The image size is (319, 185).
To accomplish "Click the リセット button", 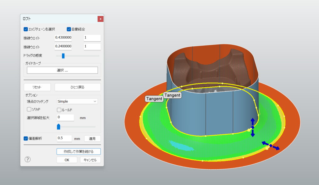I will (x=37, y=87).
